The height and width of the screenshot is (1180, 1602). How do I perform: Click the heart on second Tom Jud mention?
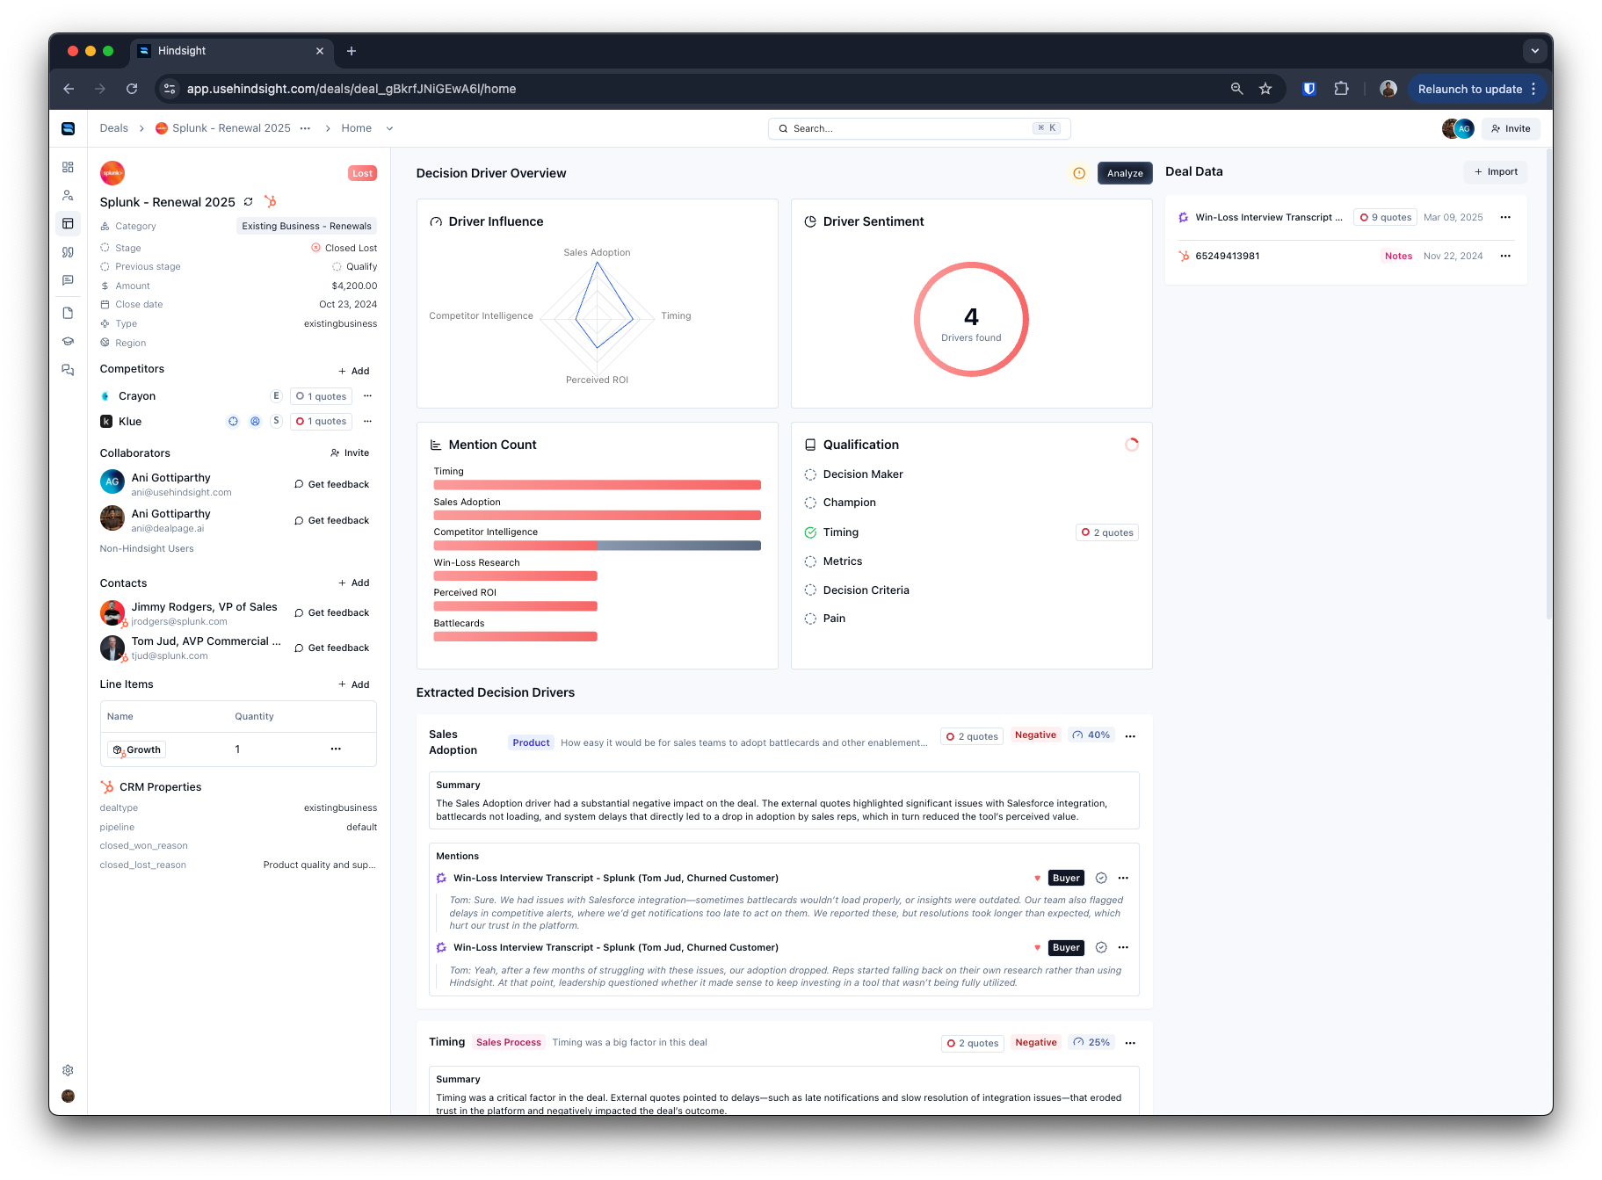pos(1037,948)
